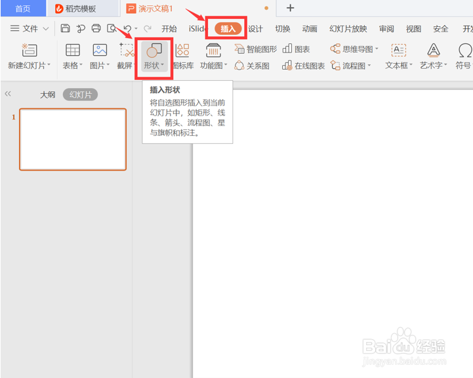Open the Mind Map (思维导图) tool
Screen dimensions: 473x378
click(x=354, y=49)
